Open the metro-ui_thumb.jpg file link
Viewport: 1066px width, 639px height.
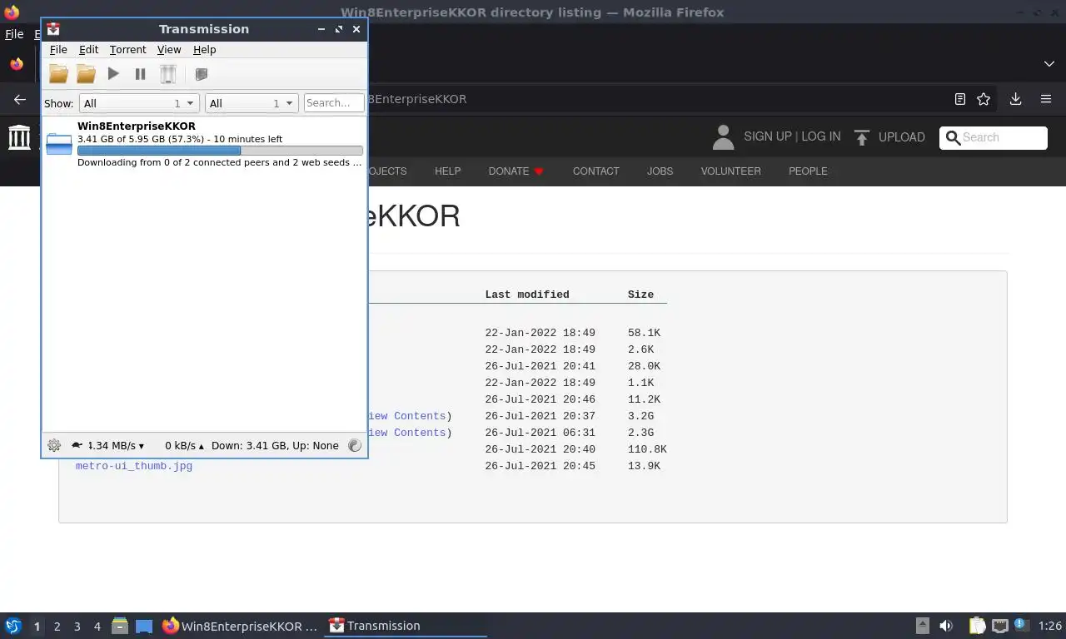(134, 466)
